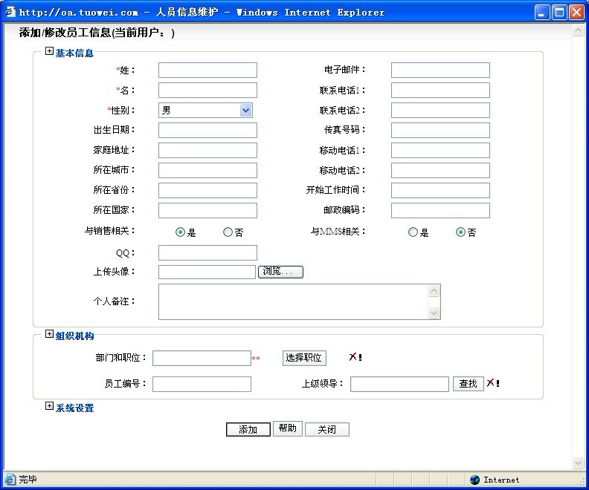Collapse the 基本信息 section plus icon
Viewport: 589px width, 490px height.
point(50,52)
